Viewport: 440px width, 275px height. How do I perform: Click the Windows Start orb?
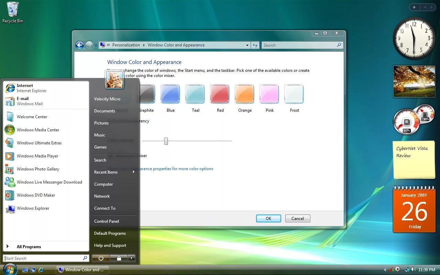(10, 269)
